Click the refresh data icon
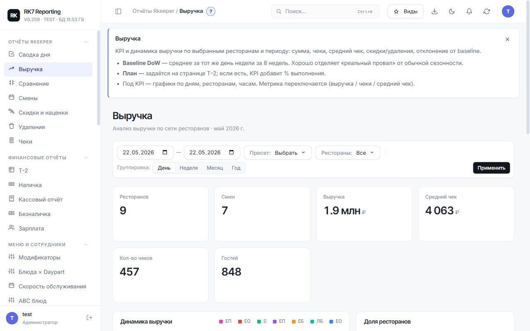The image size is (530, 331). click(x=487, y=12)
